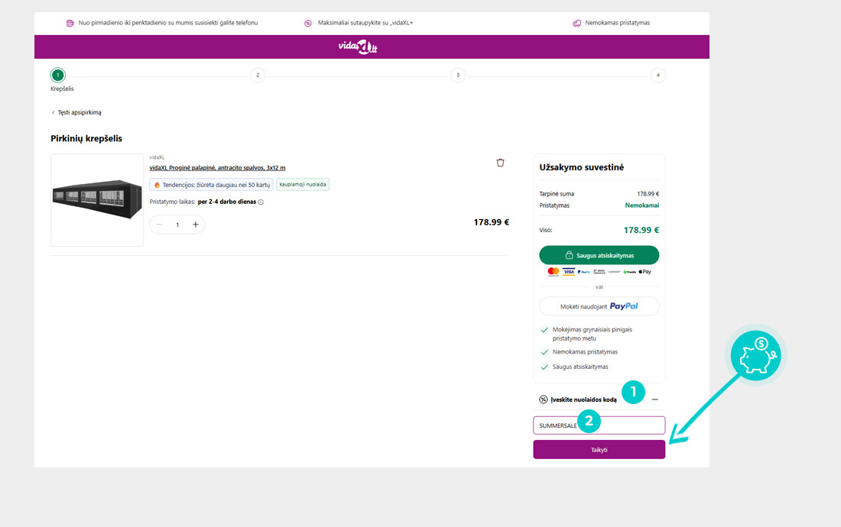The height and width of the screenshot is (527, 841).
Task: Click Nemokamas pristatymas in the top bar
Action: point(617,23)
